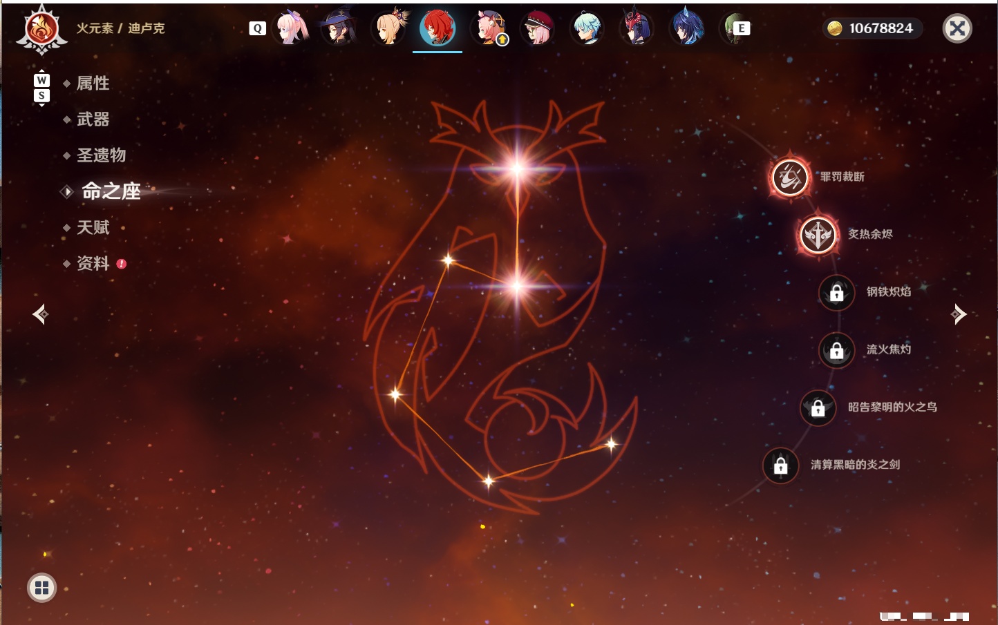Screen dimensions: 998x625
Task: Open the 炙热余烬 constellation node
Action: 818,235
